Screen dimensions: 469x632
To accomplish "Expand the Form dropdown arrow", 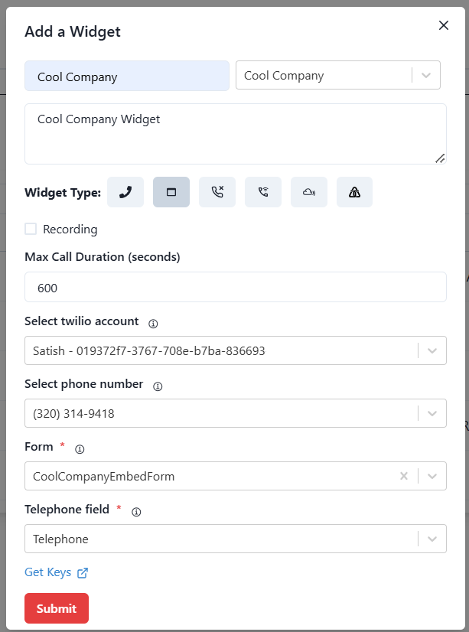I will (432, 476).
